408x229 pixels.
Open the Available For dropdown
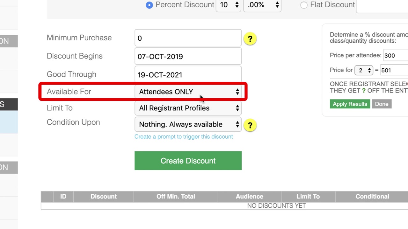coord(188,92)
